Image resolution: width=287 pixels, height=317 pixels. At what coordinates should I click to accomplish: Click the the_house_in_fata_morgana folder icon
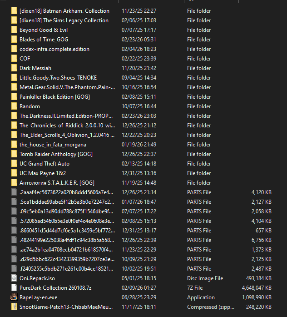14,145
